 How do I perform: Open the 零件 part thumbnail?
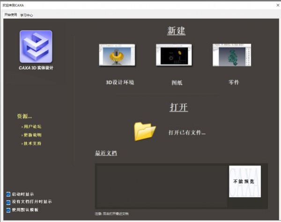point(232,55)
